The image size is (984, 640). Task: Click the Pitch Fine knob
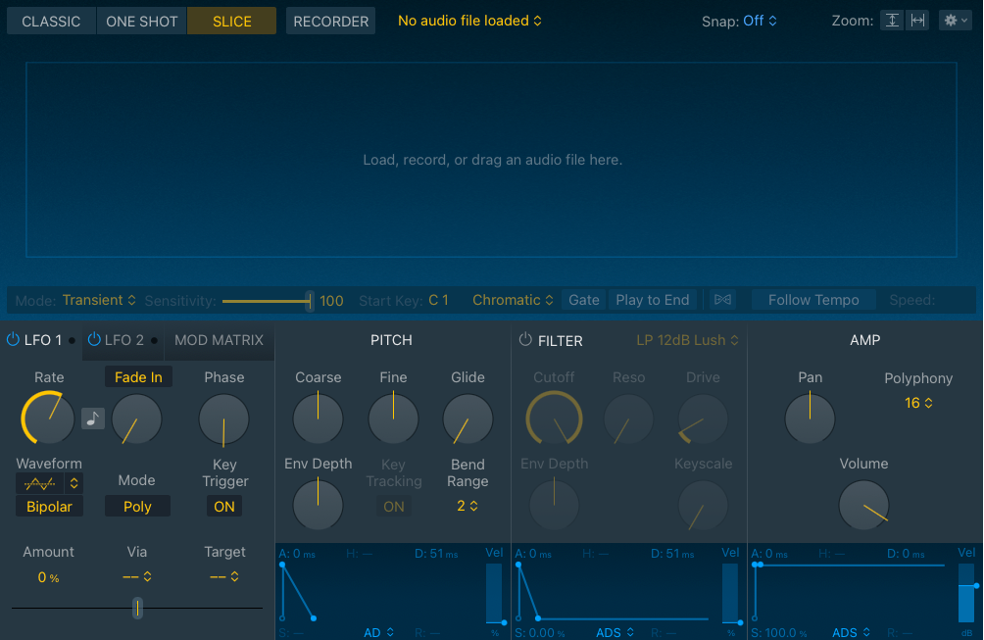393,418
